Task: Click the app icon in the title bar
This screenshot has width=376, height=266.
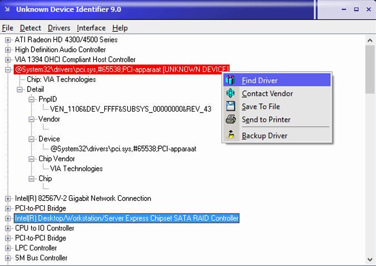Action: point(7,9)
